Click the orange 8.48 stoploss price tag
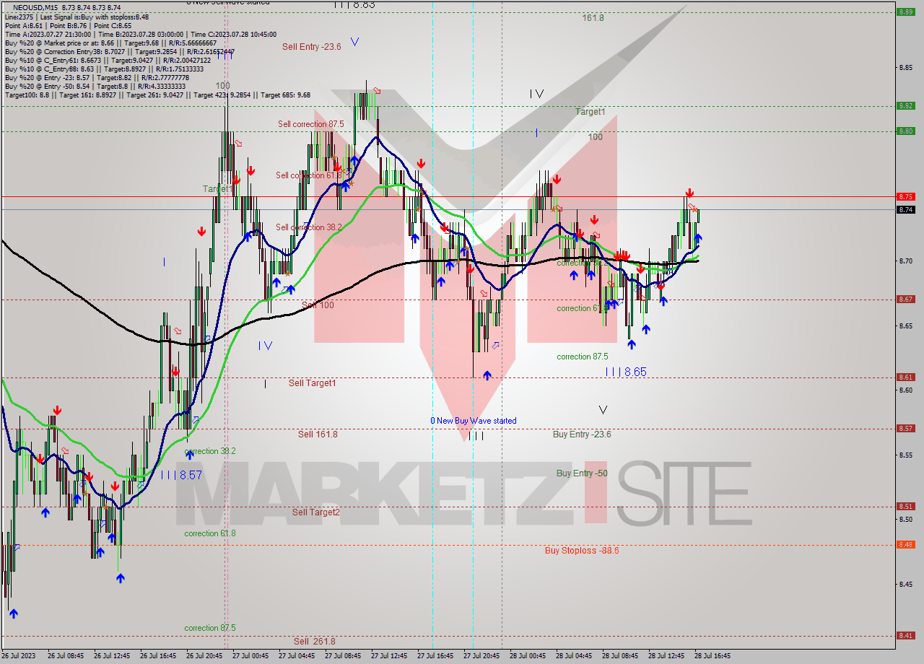 [x=905, y=544]
